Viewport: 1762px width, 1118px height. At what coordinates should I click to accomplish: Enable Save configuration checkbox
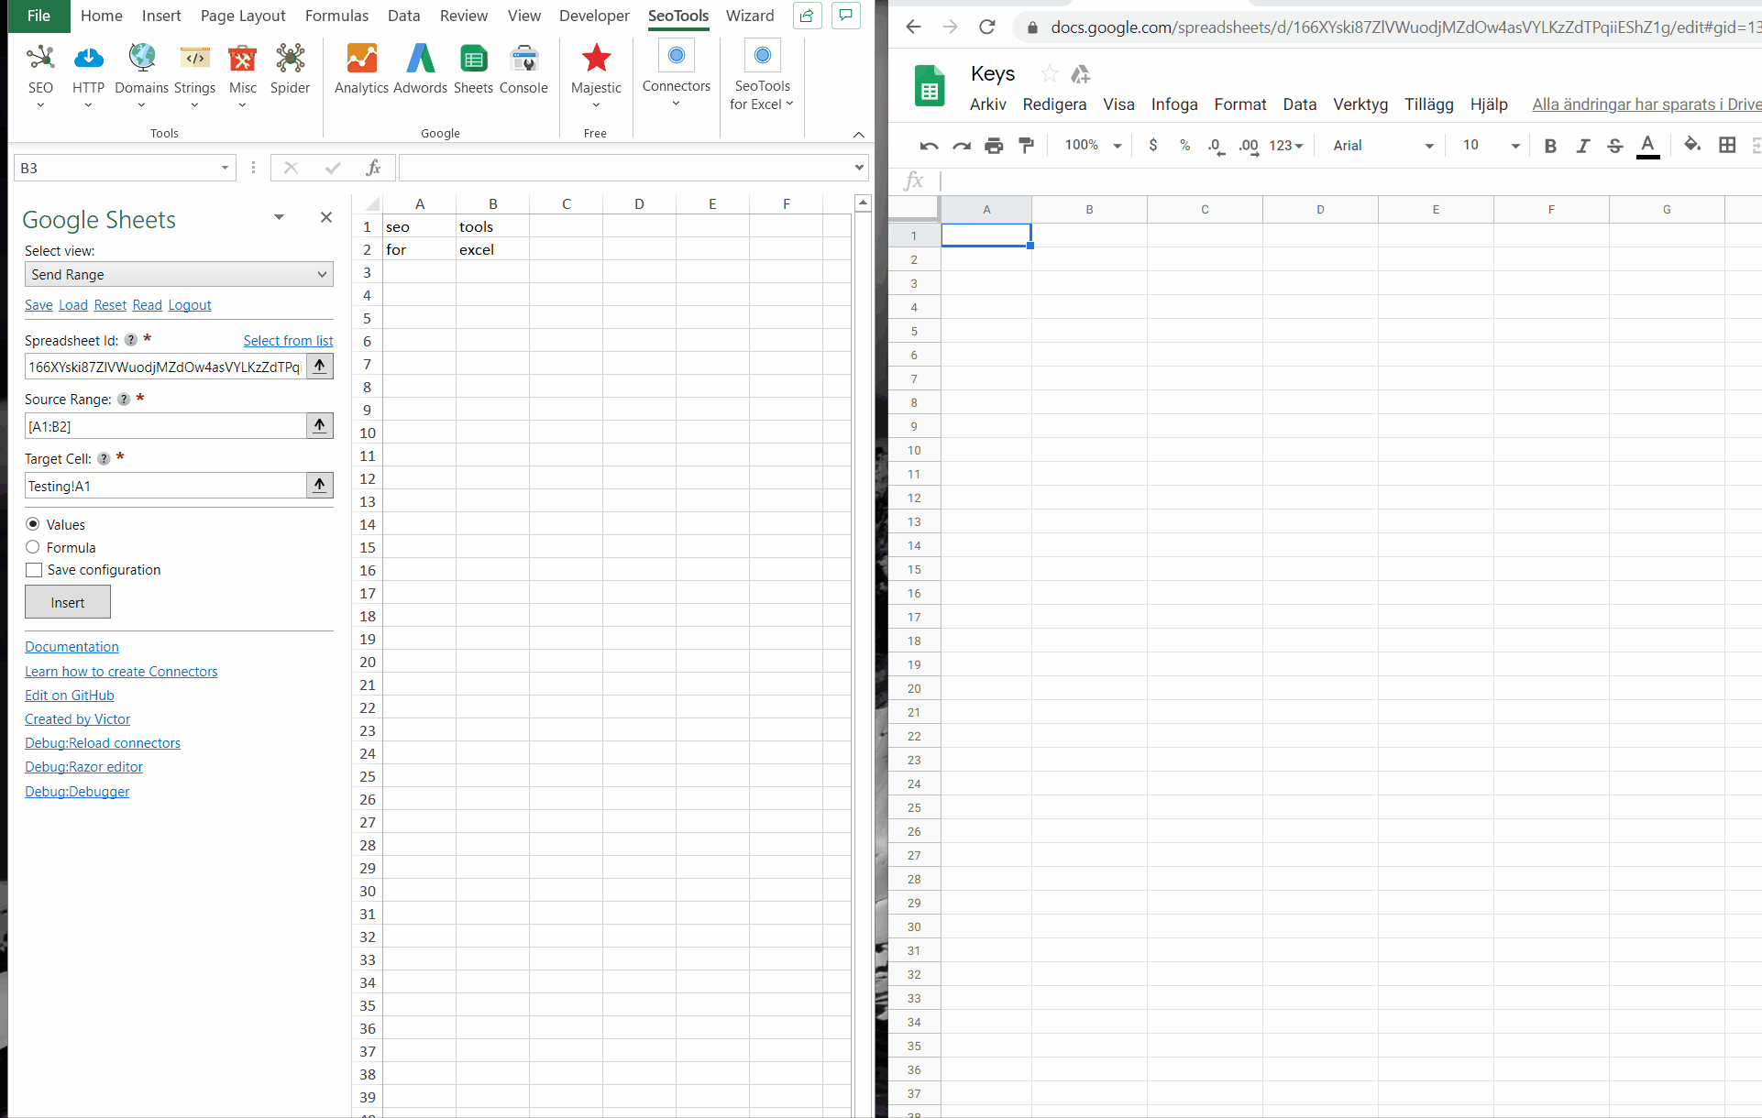(33, 570)
